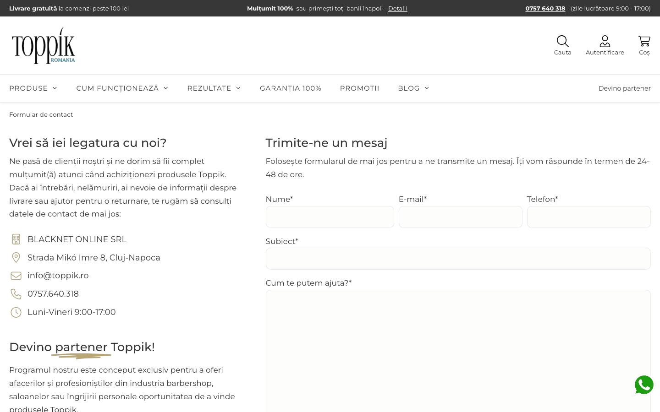Click the Formular de contact breadcrumb
The image size is (660, 412).
click(41, 114)
